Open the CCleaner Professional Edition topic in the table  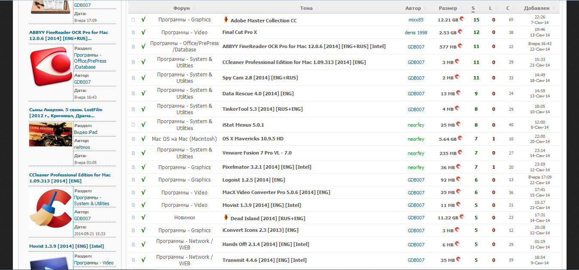294,62
